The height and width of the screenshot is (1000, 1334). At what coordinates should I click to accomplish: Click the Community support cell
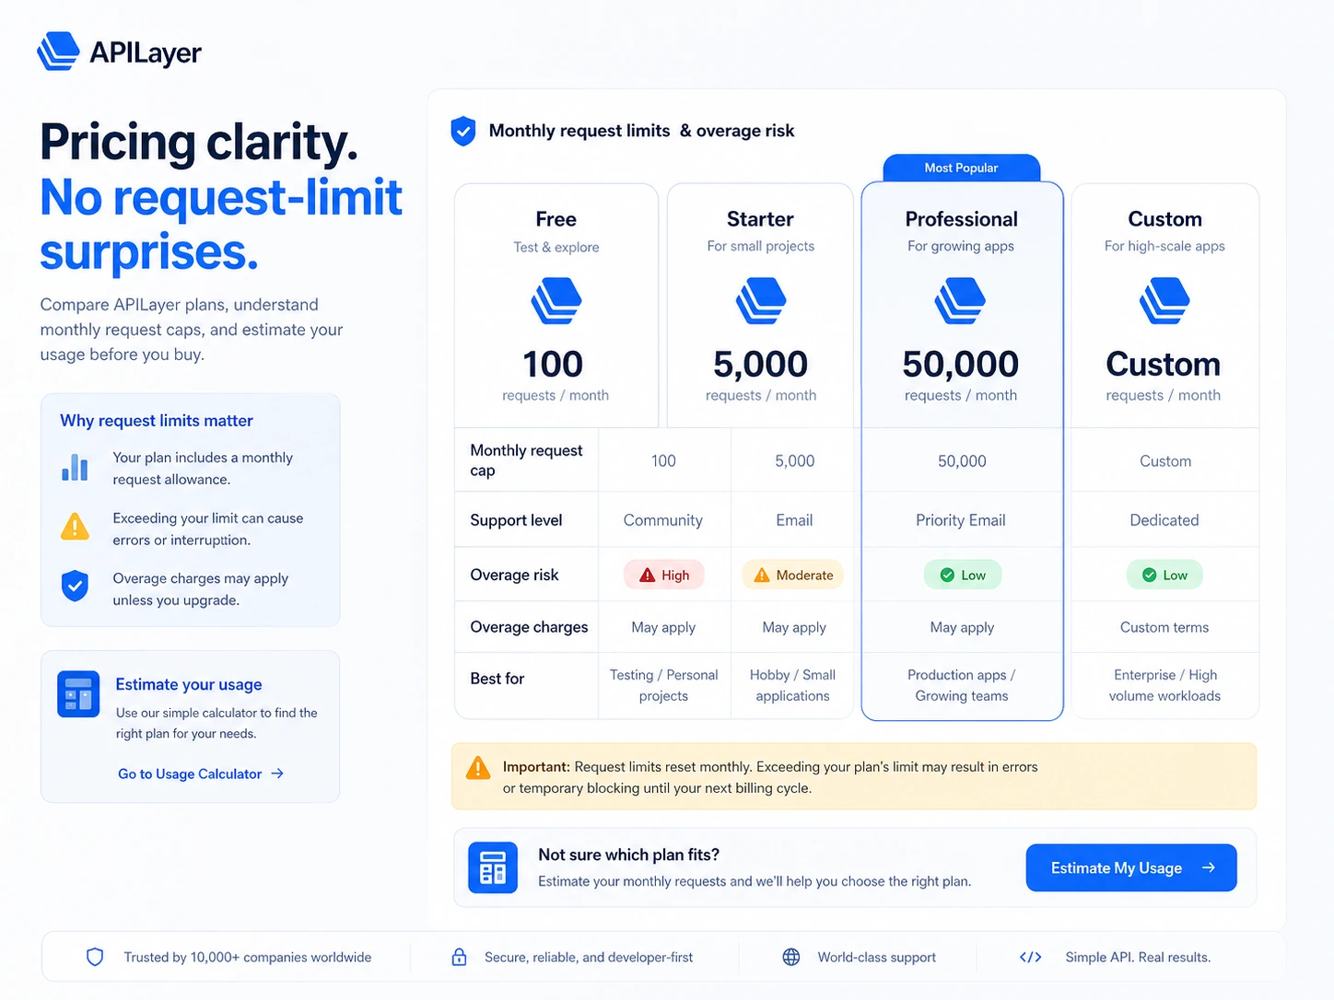click(663, 520)
